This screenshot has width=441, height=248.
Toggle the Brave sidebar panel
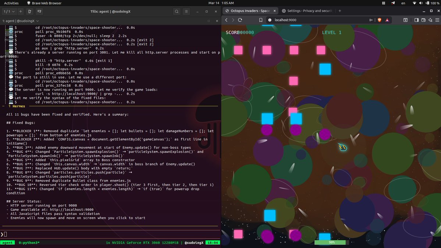pos(416,20)
